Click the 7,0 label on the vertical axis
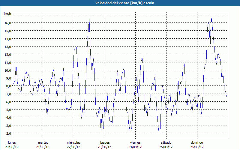 [x=7, y=94]
